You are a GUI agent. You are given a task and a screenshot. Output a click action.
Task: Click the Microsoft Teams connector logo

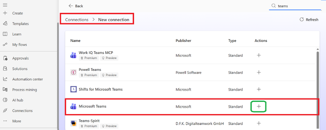[73, 106]
